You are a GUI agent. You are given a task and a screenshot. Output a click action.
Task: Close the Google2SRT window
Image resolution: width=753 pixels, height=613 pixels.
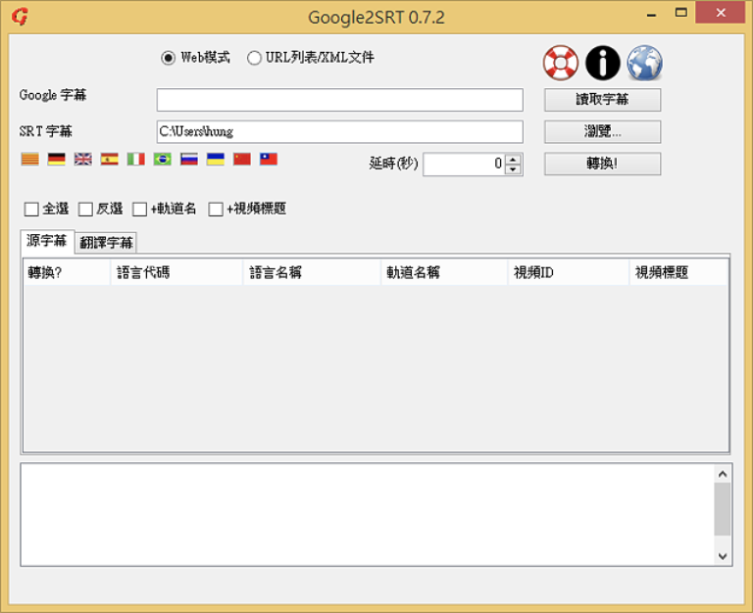point(721,13)
